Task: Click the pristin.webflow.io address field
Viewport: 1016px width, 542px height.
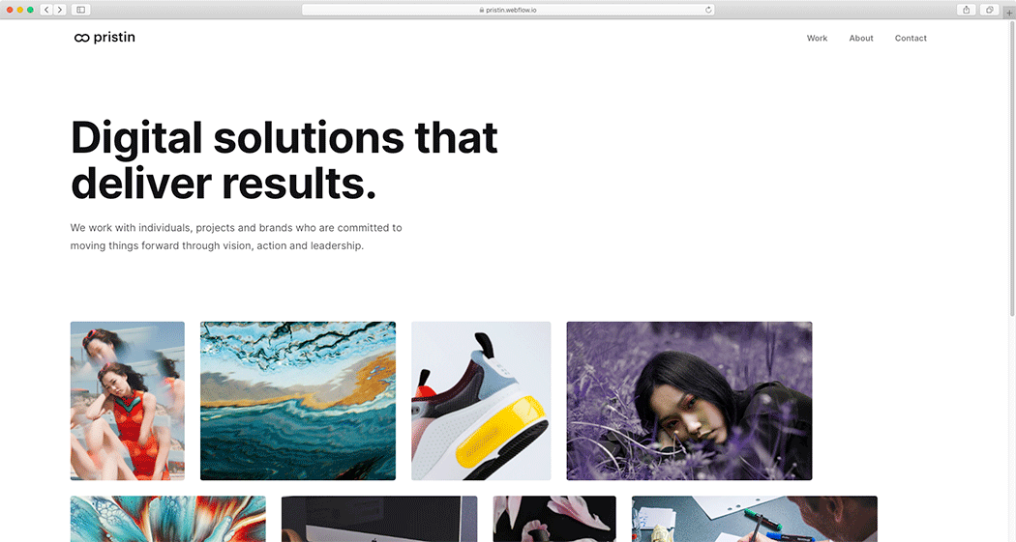Action: click(508, 10)
